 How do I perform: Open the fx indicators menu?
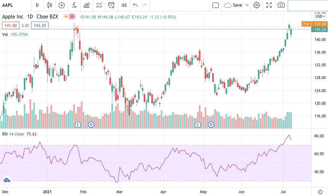point(74,5)
